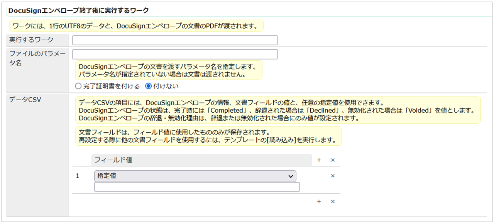
Task: Click the bottom × icon below row 1
Action: coord(333,201)
